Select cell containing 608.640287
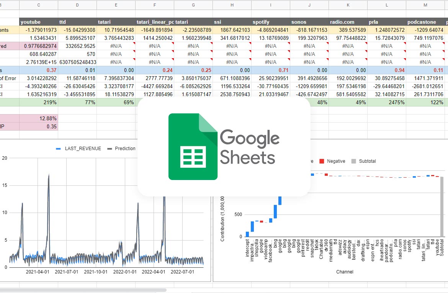This screenshot has height=293, width=448. (x=39, y=54)
